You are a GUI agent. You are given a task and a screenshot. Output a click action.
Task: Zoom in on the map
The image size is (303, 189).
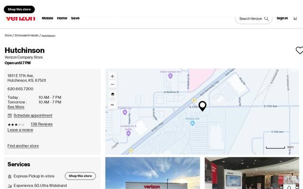tap(112, 76)
